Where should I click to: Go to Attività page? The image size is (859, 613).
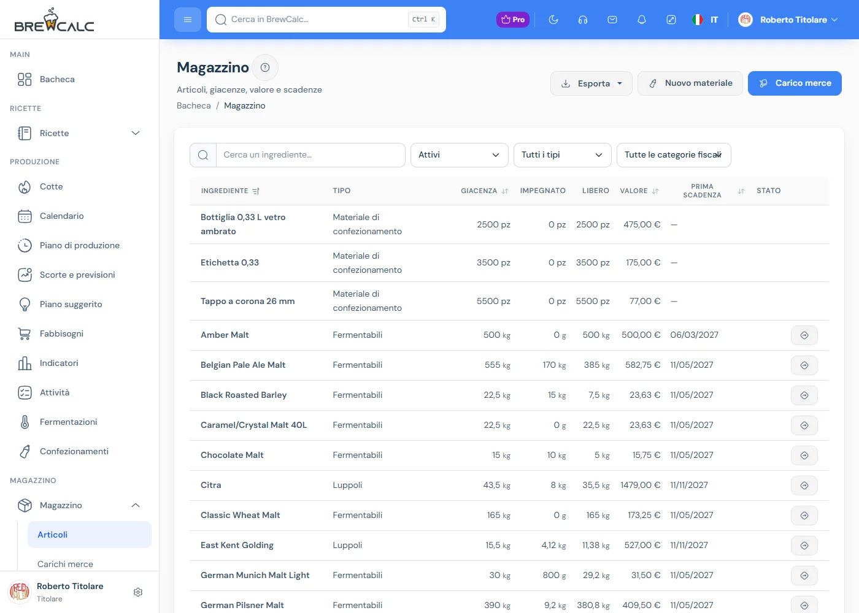coord(80,393)
